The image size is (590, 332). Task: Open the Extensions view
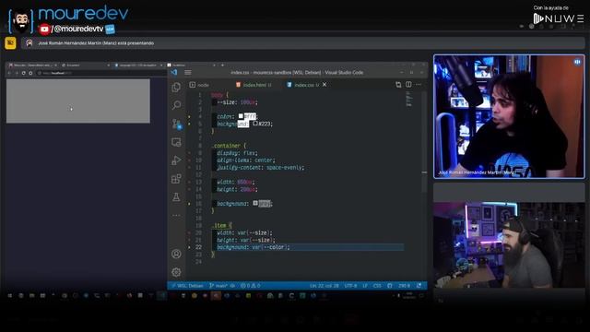click(x=176, y=179)
